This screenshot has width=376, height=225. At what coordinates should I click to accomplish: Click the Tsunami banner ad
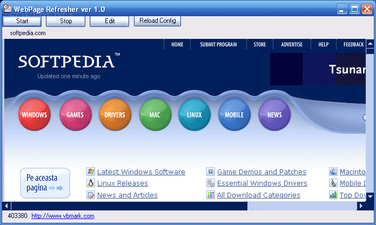point(318,69)
